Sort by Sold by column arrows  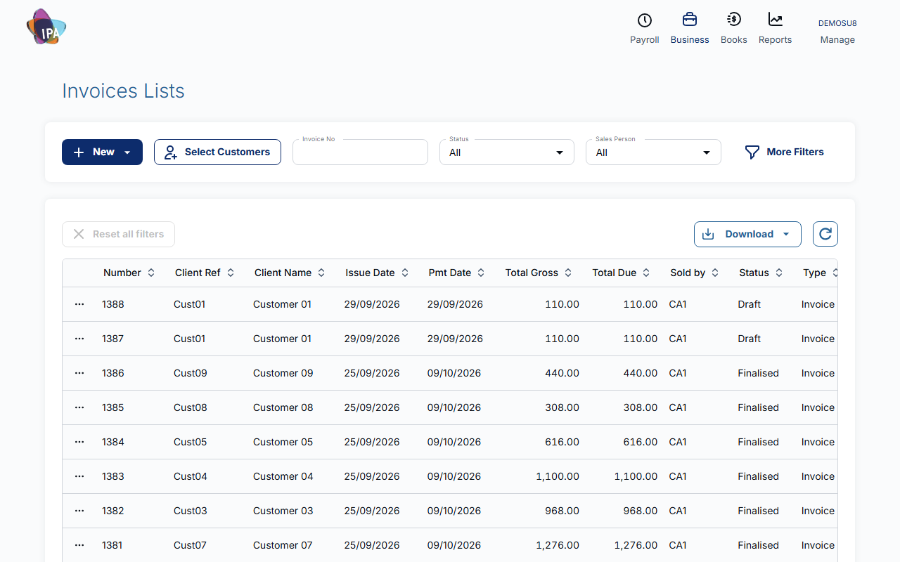click(715, 273)
